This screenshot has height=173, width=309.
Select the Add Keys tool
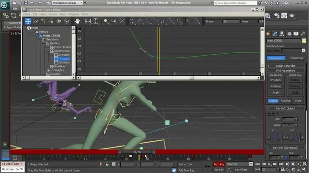(43, 21)
